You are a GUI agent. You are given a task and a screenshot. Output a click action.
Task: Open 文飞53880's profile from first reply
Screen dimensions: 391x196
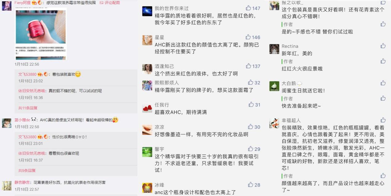pyautogui.click(x=27, y=74)
